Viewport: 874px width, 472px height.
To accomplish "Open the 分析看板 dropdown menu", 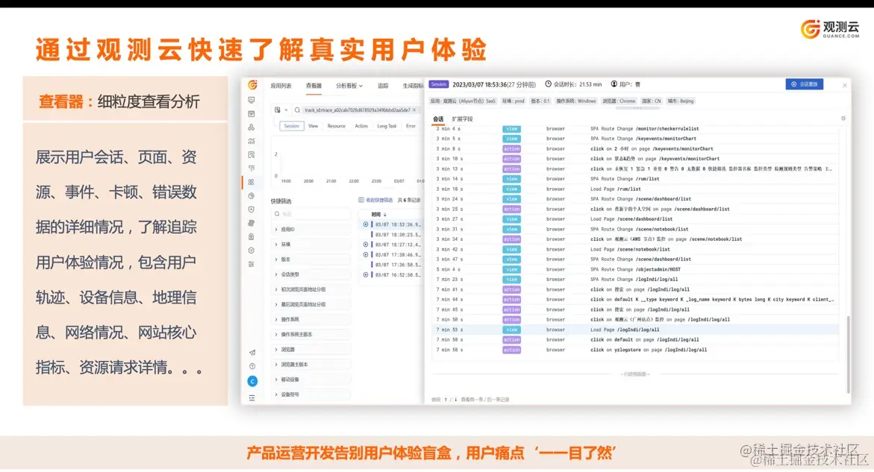I will click(x=349, y=86).
